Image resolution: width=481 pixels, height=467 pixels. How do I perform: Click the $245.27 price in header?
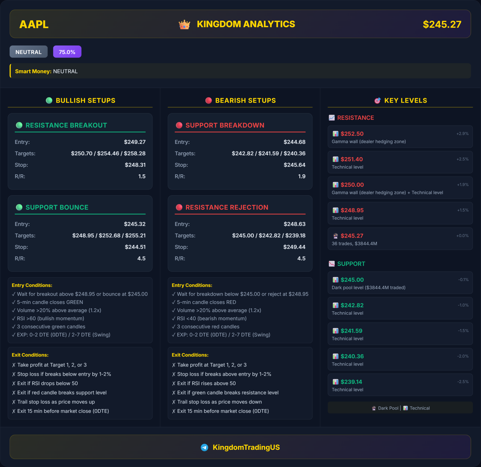pyautogui.click(x=442, y=24)
